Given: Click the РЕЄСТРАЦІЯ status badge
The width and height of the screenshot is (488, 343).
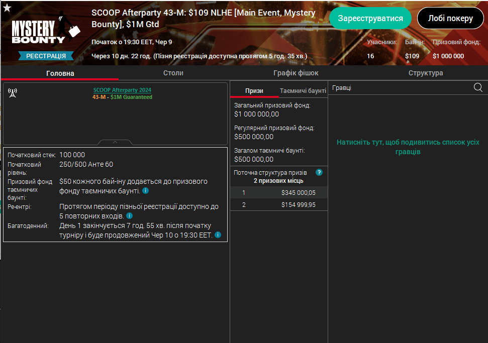Looking at the screenshot, I should tap(46, 56).
